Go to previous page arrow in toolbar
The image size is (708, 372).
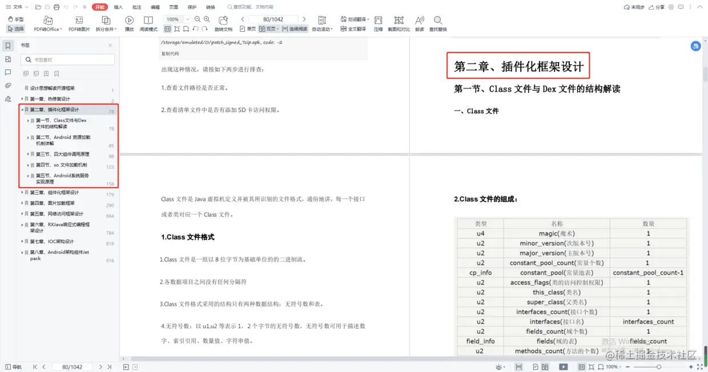pyautogui.click(x=243, y=19)
